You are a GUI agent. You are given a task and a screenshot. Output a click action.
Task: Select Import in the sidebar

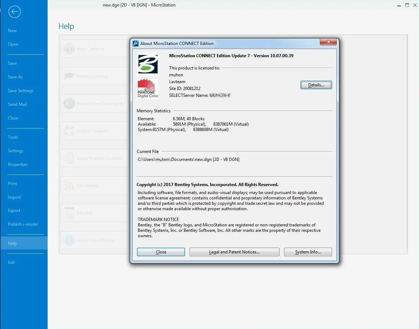[x=14, y=197]
